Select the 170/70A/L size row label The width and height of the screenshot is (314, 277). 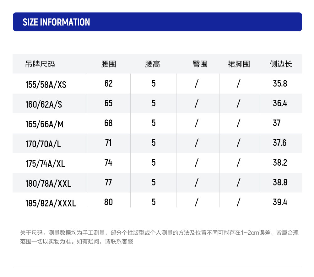[x=43, y=144]
